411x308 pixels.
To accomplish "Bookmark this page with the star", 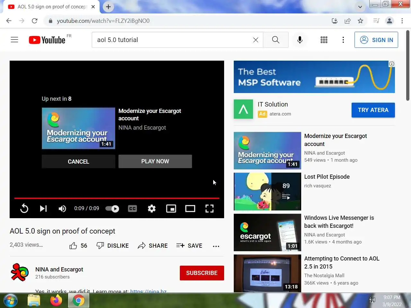I will pyautogui.click(x=360, y=21).
